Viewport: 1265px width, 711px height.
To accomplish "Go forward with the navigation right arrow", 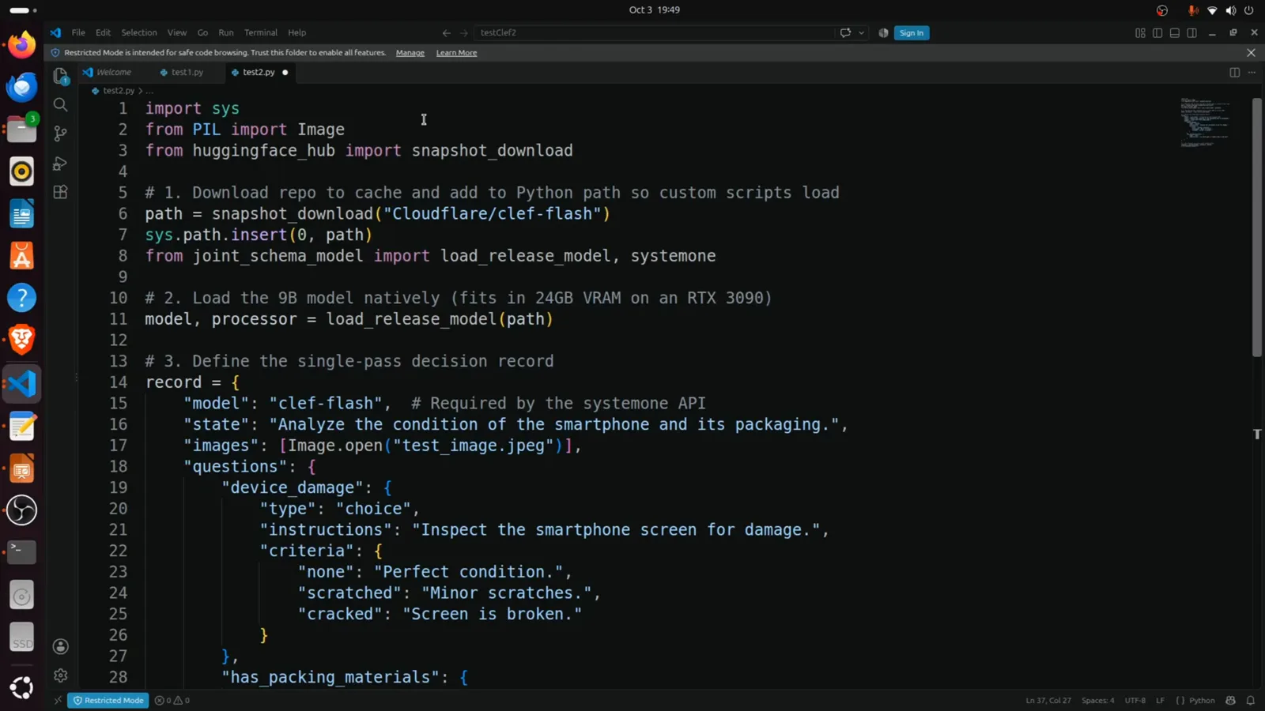I will pos(464,32).
